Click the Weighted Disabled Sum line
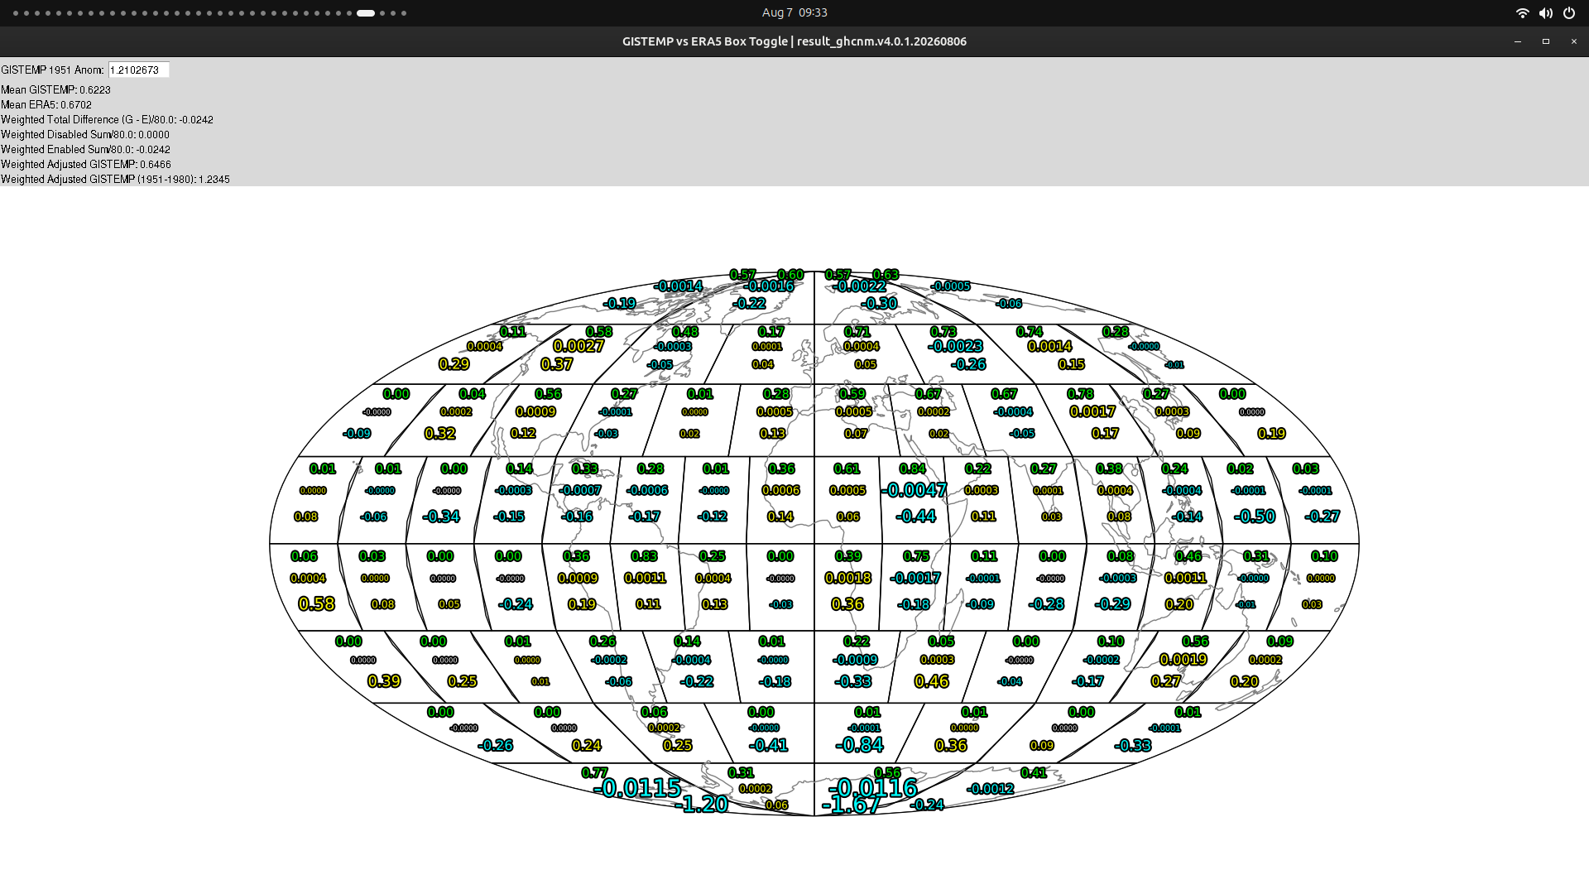The height and width of the screenshot is (894, 1589). (85, 134)
